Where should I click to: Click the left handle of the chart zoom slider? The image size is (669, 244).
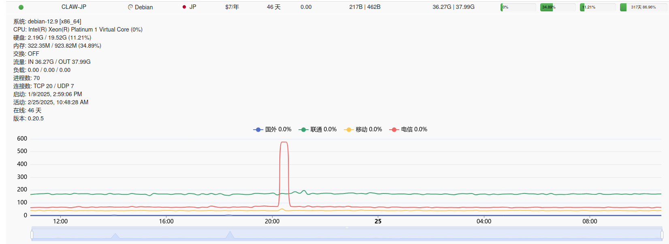32,235
